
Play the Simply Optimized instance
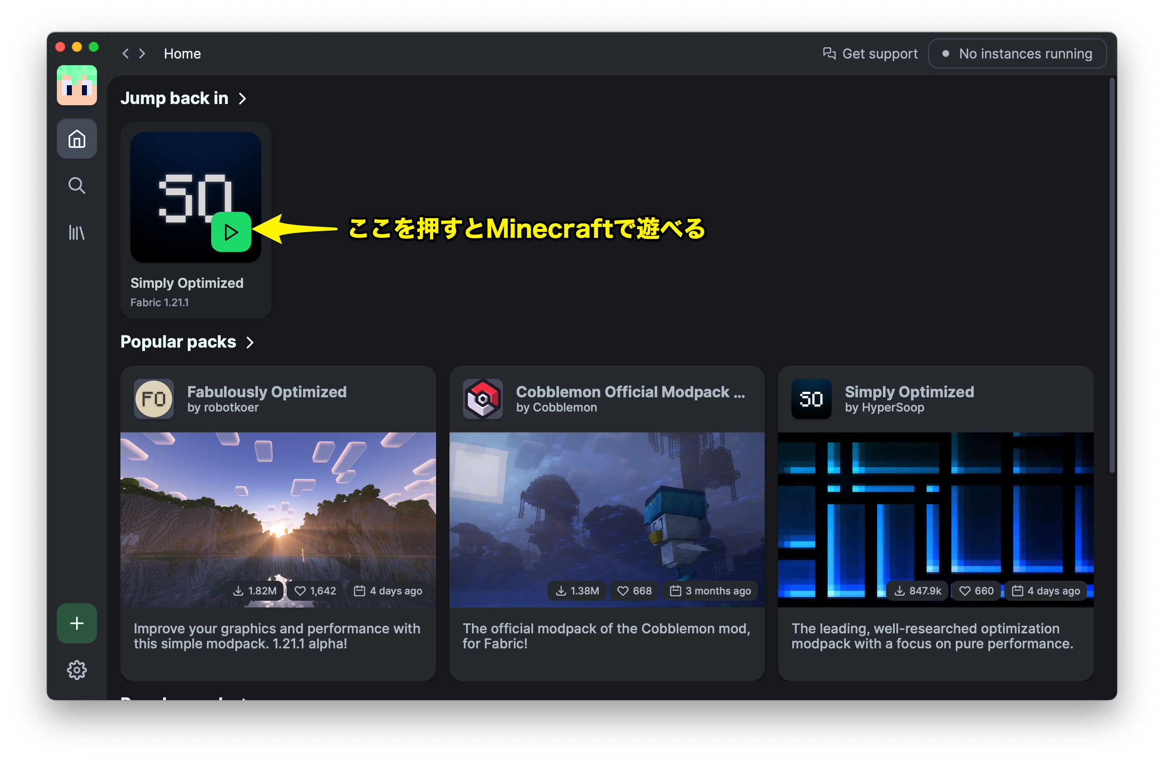pos(231,232)
